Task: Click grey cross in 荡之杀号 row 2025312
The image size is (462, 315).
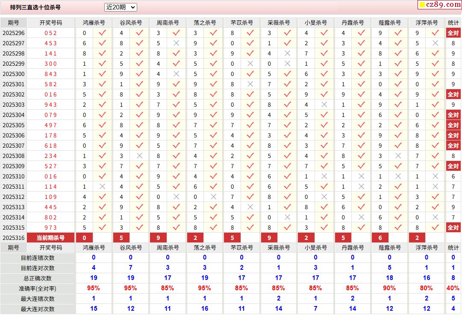Action: [213, 197]
